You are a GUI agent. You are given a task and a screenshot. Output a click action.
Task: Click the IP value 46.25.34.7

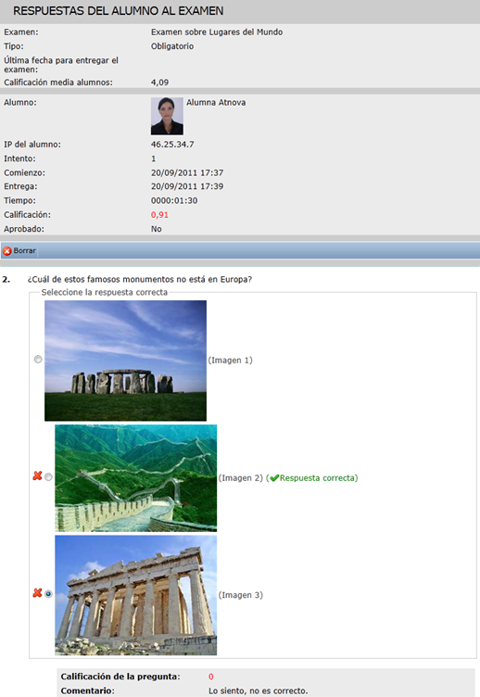(172, 145)
